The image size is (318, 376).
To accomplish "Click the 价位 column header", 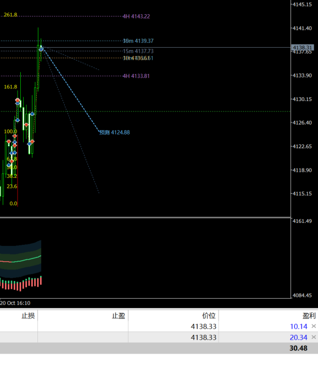I will click(x=209, y=316).
